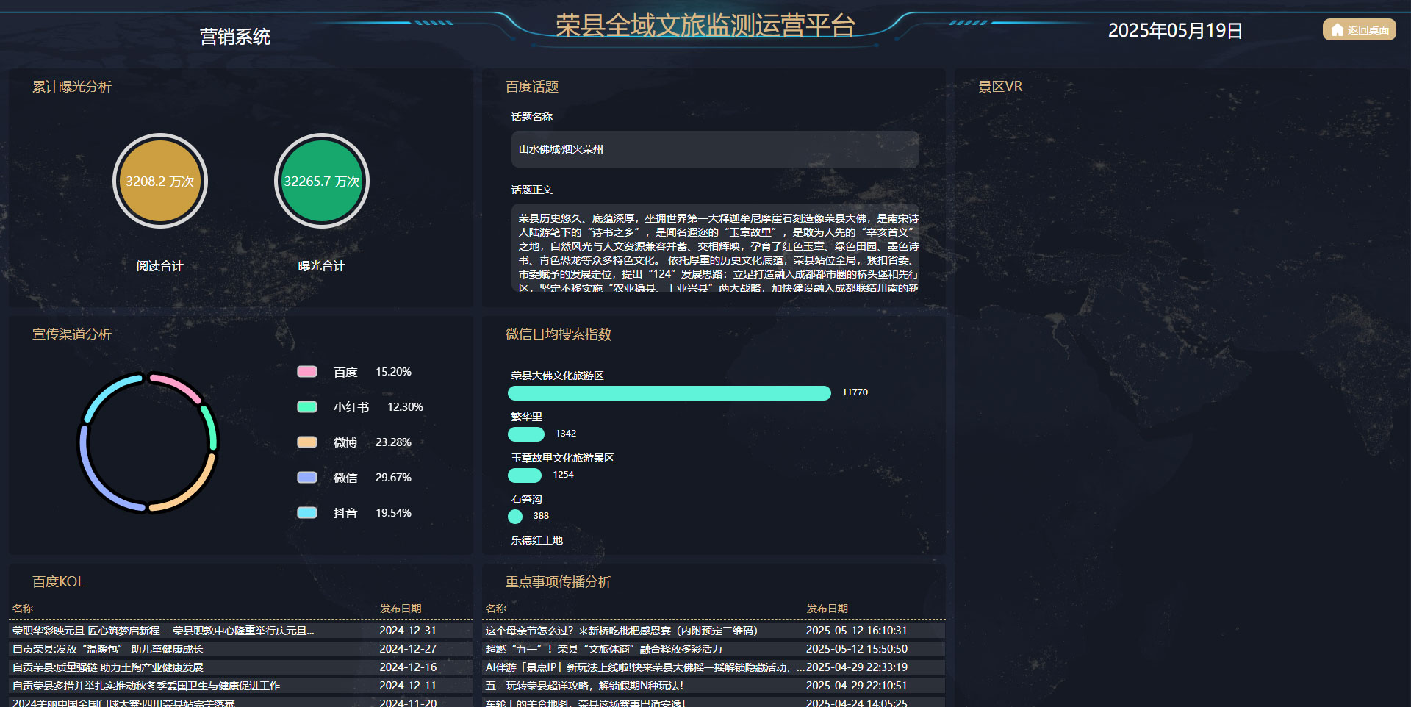
Task: Select the green 小红书 legend marker
Action: coord(306,406)
